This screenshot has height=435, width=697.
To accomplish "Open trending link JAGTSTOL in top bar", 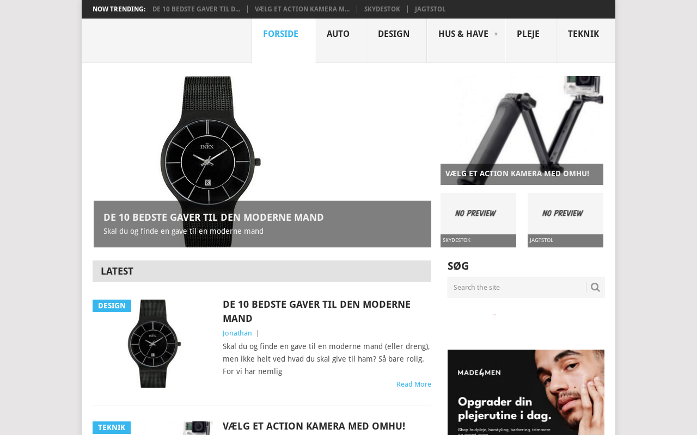I will click(x=430, y=9).
